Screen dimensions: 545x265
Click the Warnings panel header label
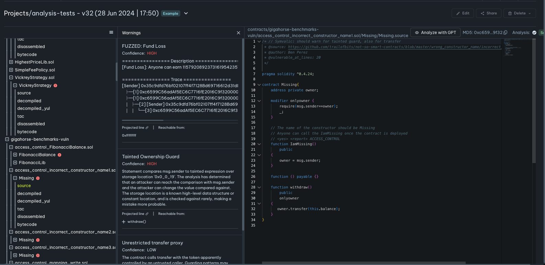coord(131,33)
